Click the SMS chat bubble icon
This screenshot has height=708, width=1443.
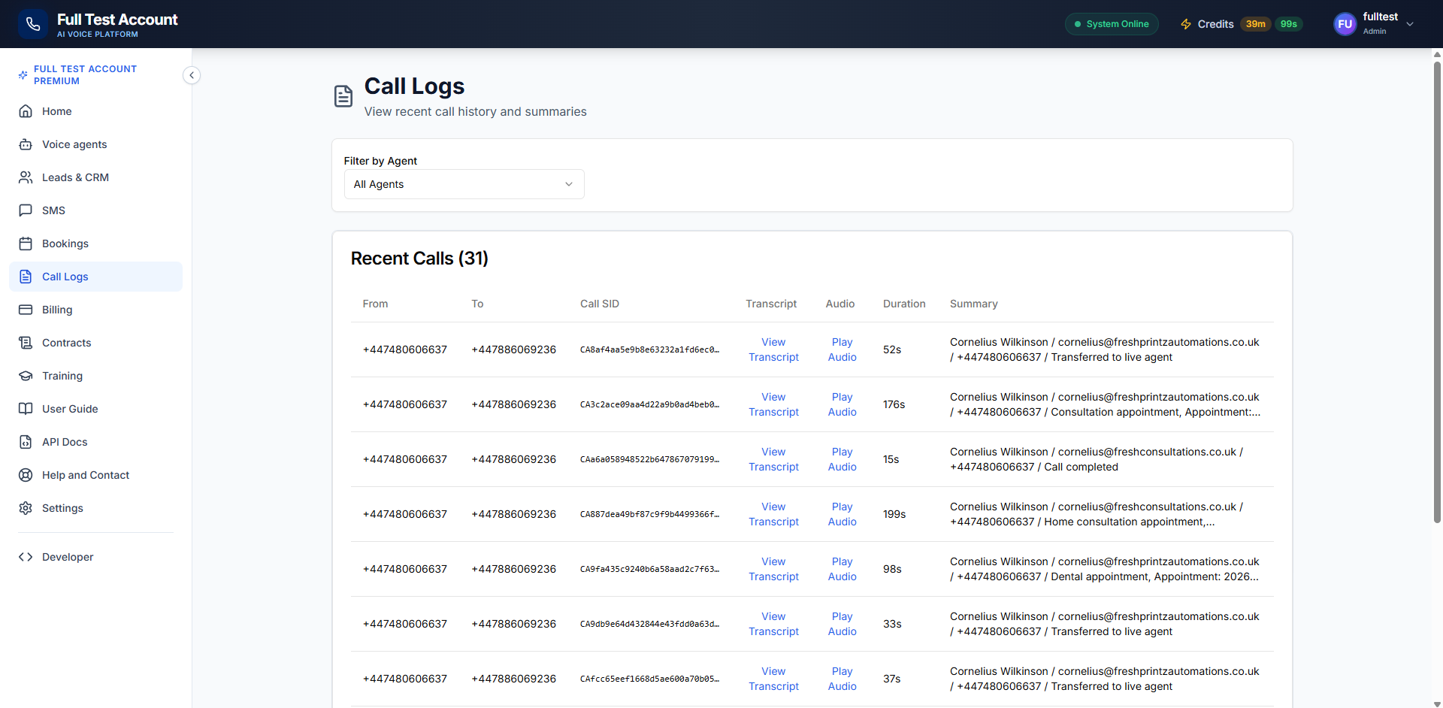coord(26,210)
